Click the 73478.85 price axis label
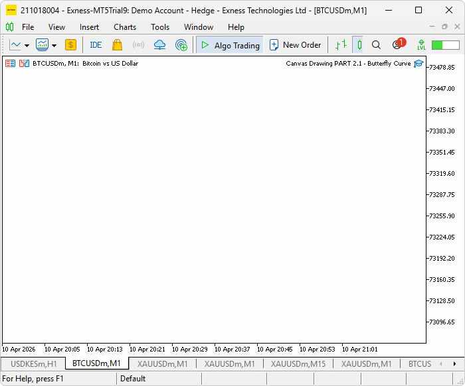Image resolution: width=465 pixels, height=386 pixels. pos(442,68)
